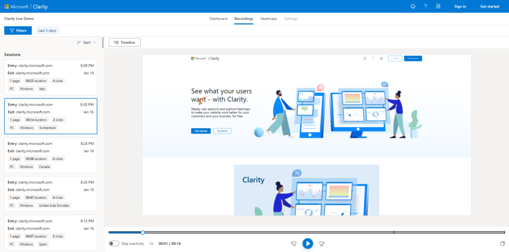Open the 8:24 PM Canada session

(x=51, y=155)
